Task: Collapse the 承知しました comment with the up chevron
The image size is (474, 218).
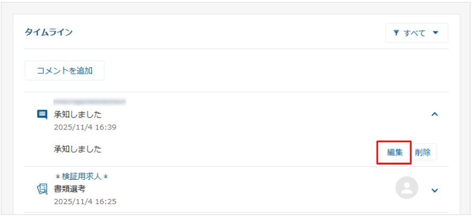Action: tap(435, 114)
